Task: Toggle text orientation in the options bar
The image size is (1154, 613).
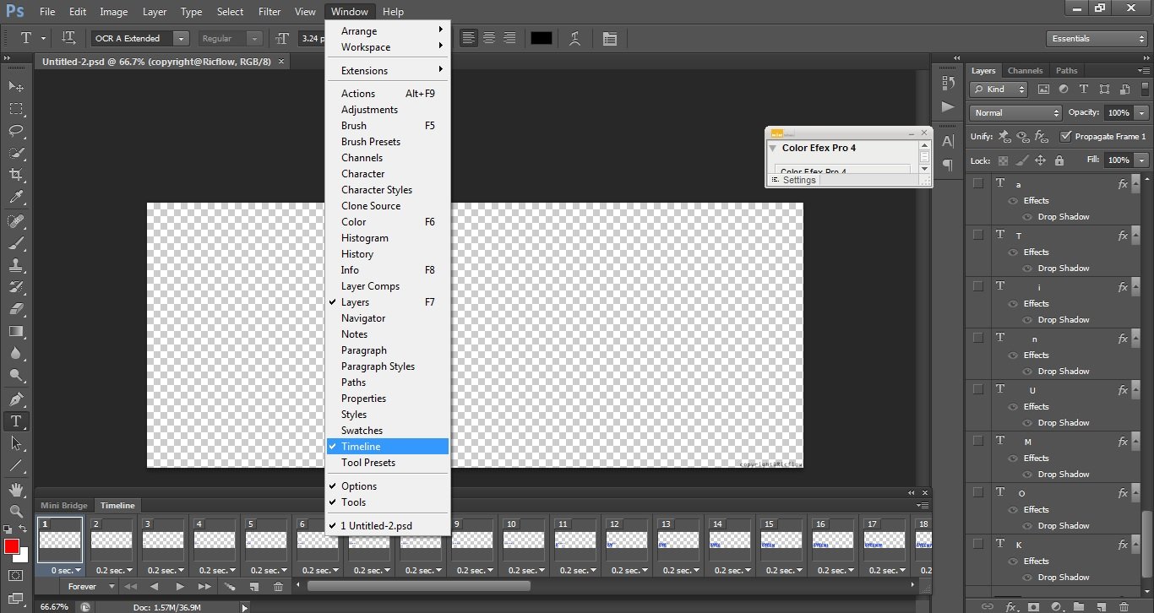Action: [69, 38]
